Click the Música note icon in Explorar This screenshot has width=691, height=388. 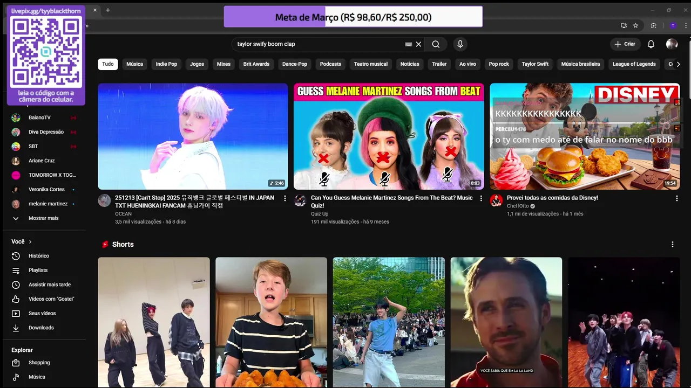pyautogui.click(x=16, y=377)
